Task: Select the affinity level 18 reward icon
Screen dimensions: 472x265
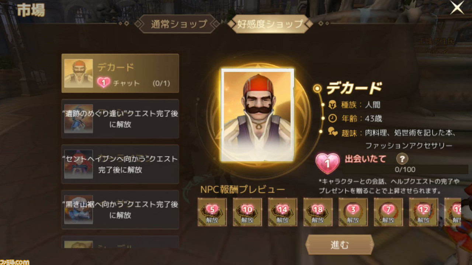Action: (x=318, y=212)
